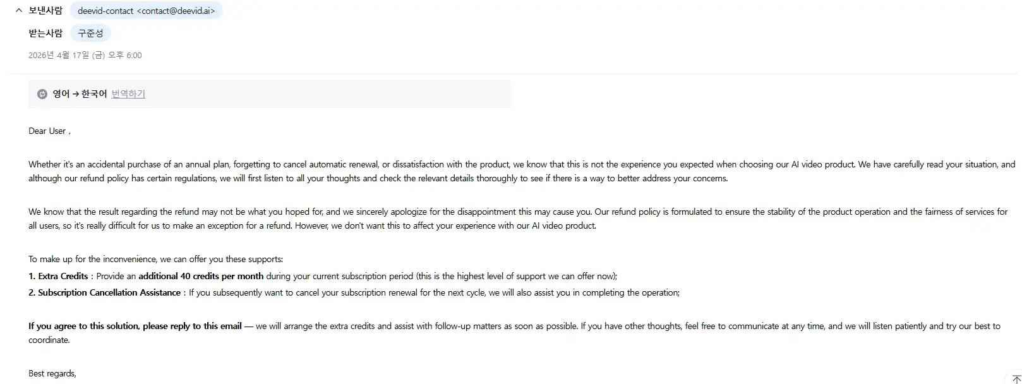This screenshot has height=384, width=1022.
Task: Open the deevid-contact sender chip
Action: [146, 11]
